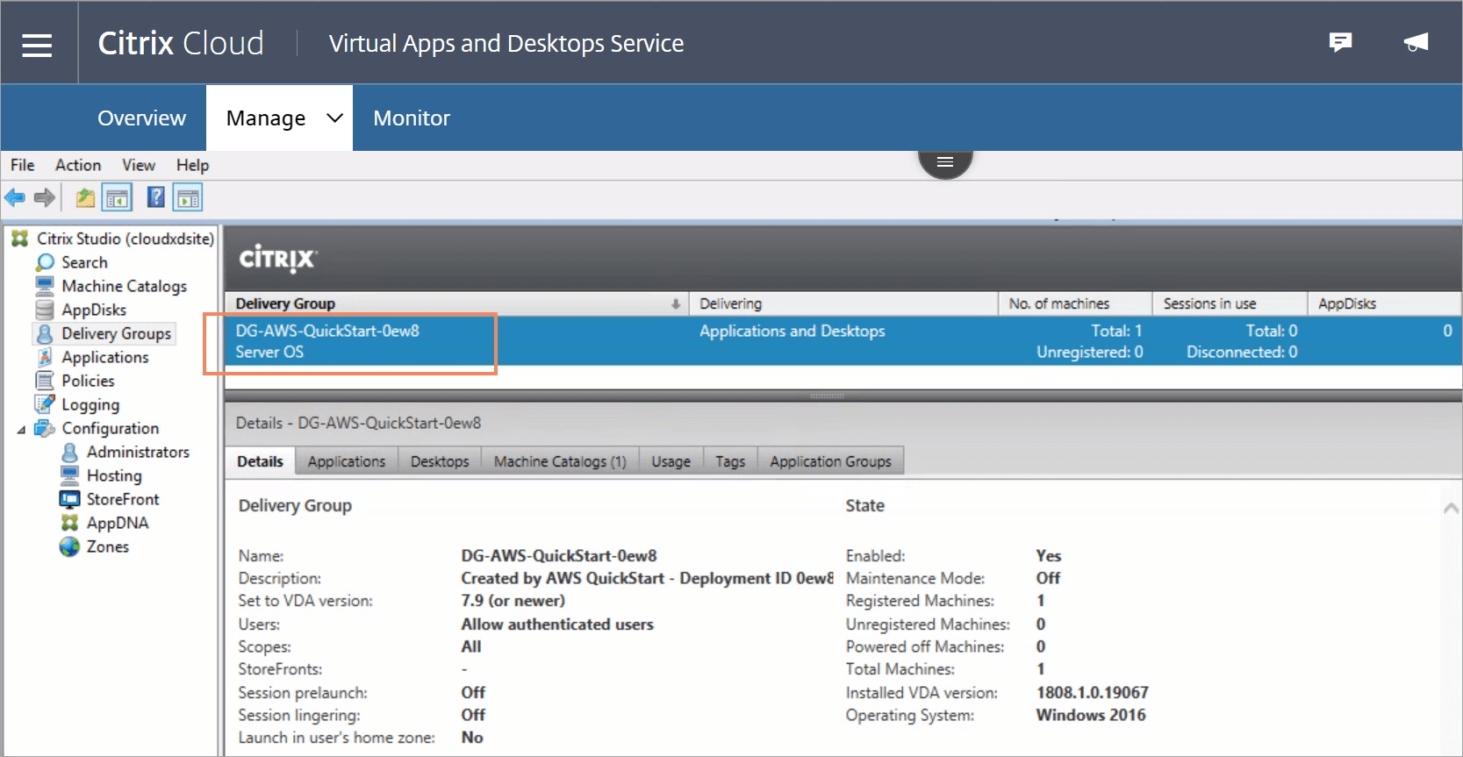
Task: Click the Policies icon in tree
Action: [x=45, y=381]
